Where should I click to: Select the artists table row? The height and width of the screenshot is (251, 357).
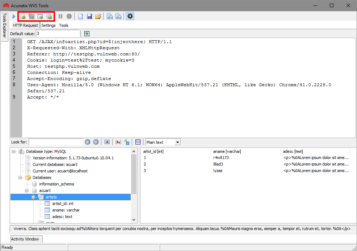(x=71, y=197)
